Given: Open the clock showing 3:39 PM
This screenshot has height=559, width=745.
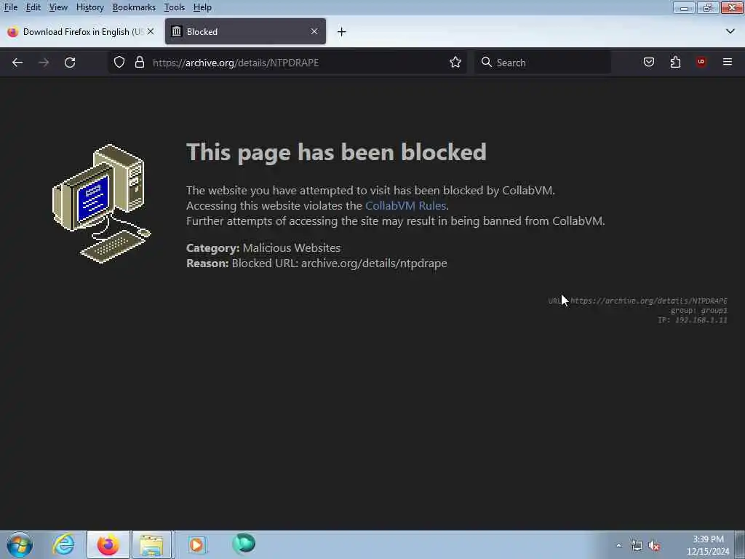Looking at the screenshot, I should click(x=707, y=544).
